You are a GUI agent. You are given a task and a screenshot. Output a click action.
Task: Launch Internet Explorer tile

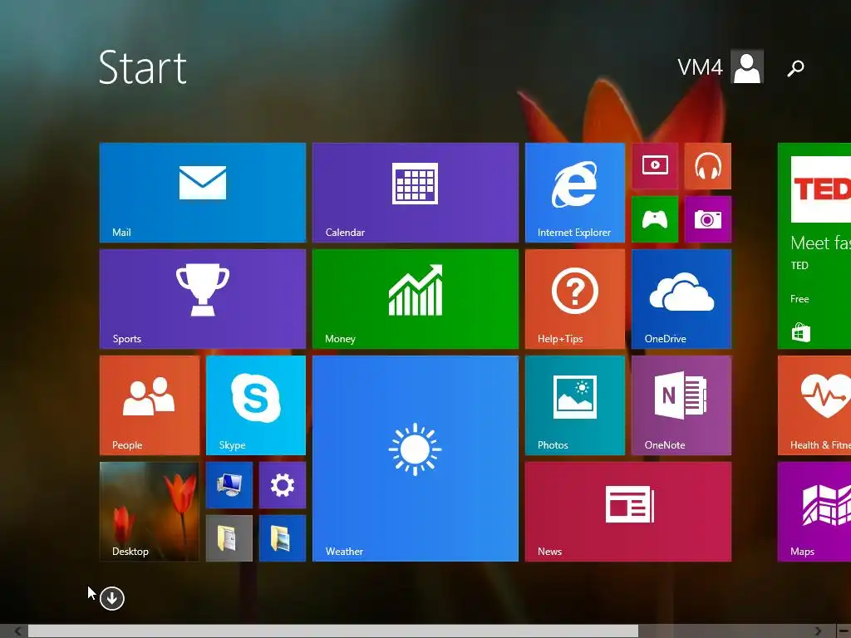575,193
